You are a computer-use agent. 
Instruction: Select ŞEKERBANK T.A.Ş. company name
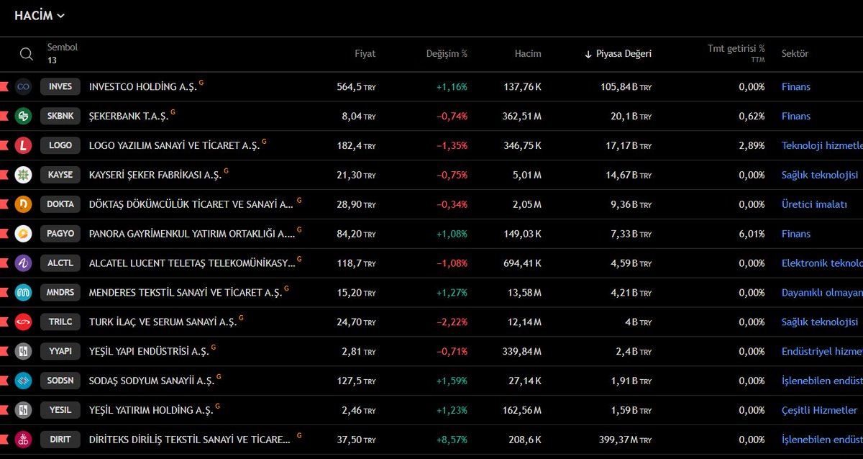129,117
